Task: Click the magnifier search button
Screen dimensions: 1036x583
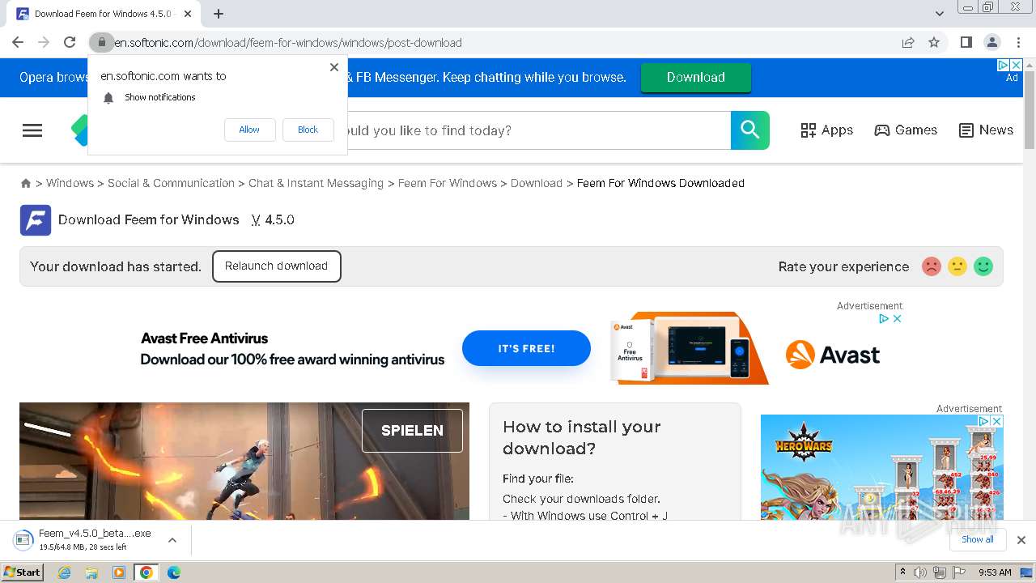Action: pos(750,130)
